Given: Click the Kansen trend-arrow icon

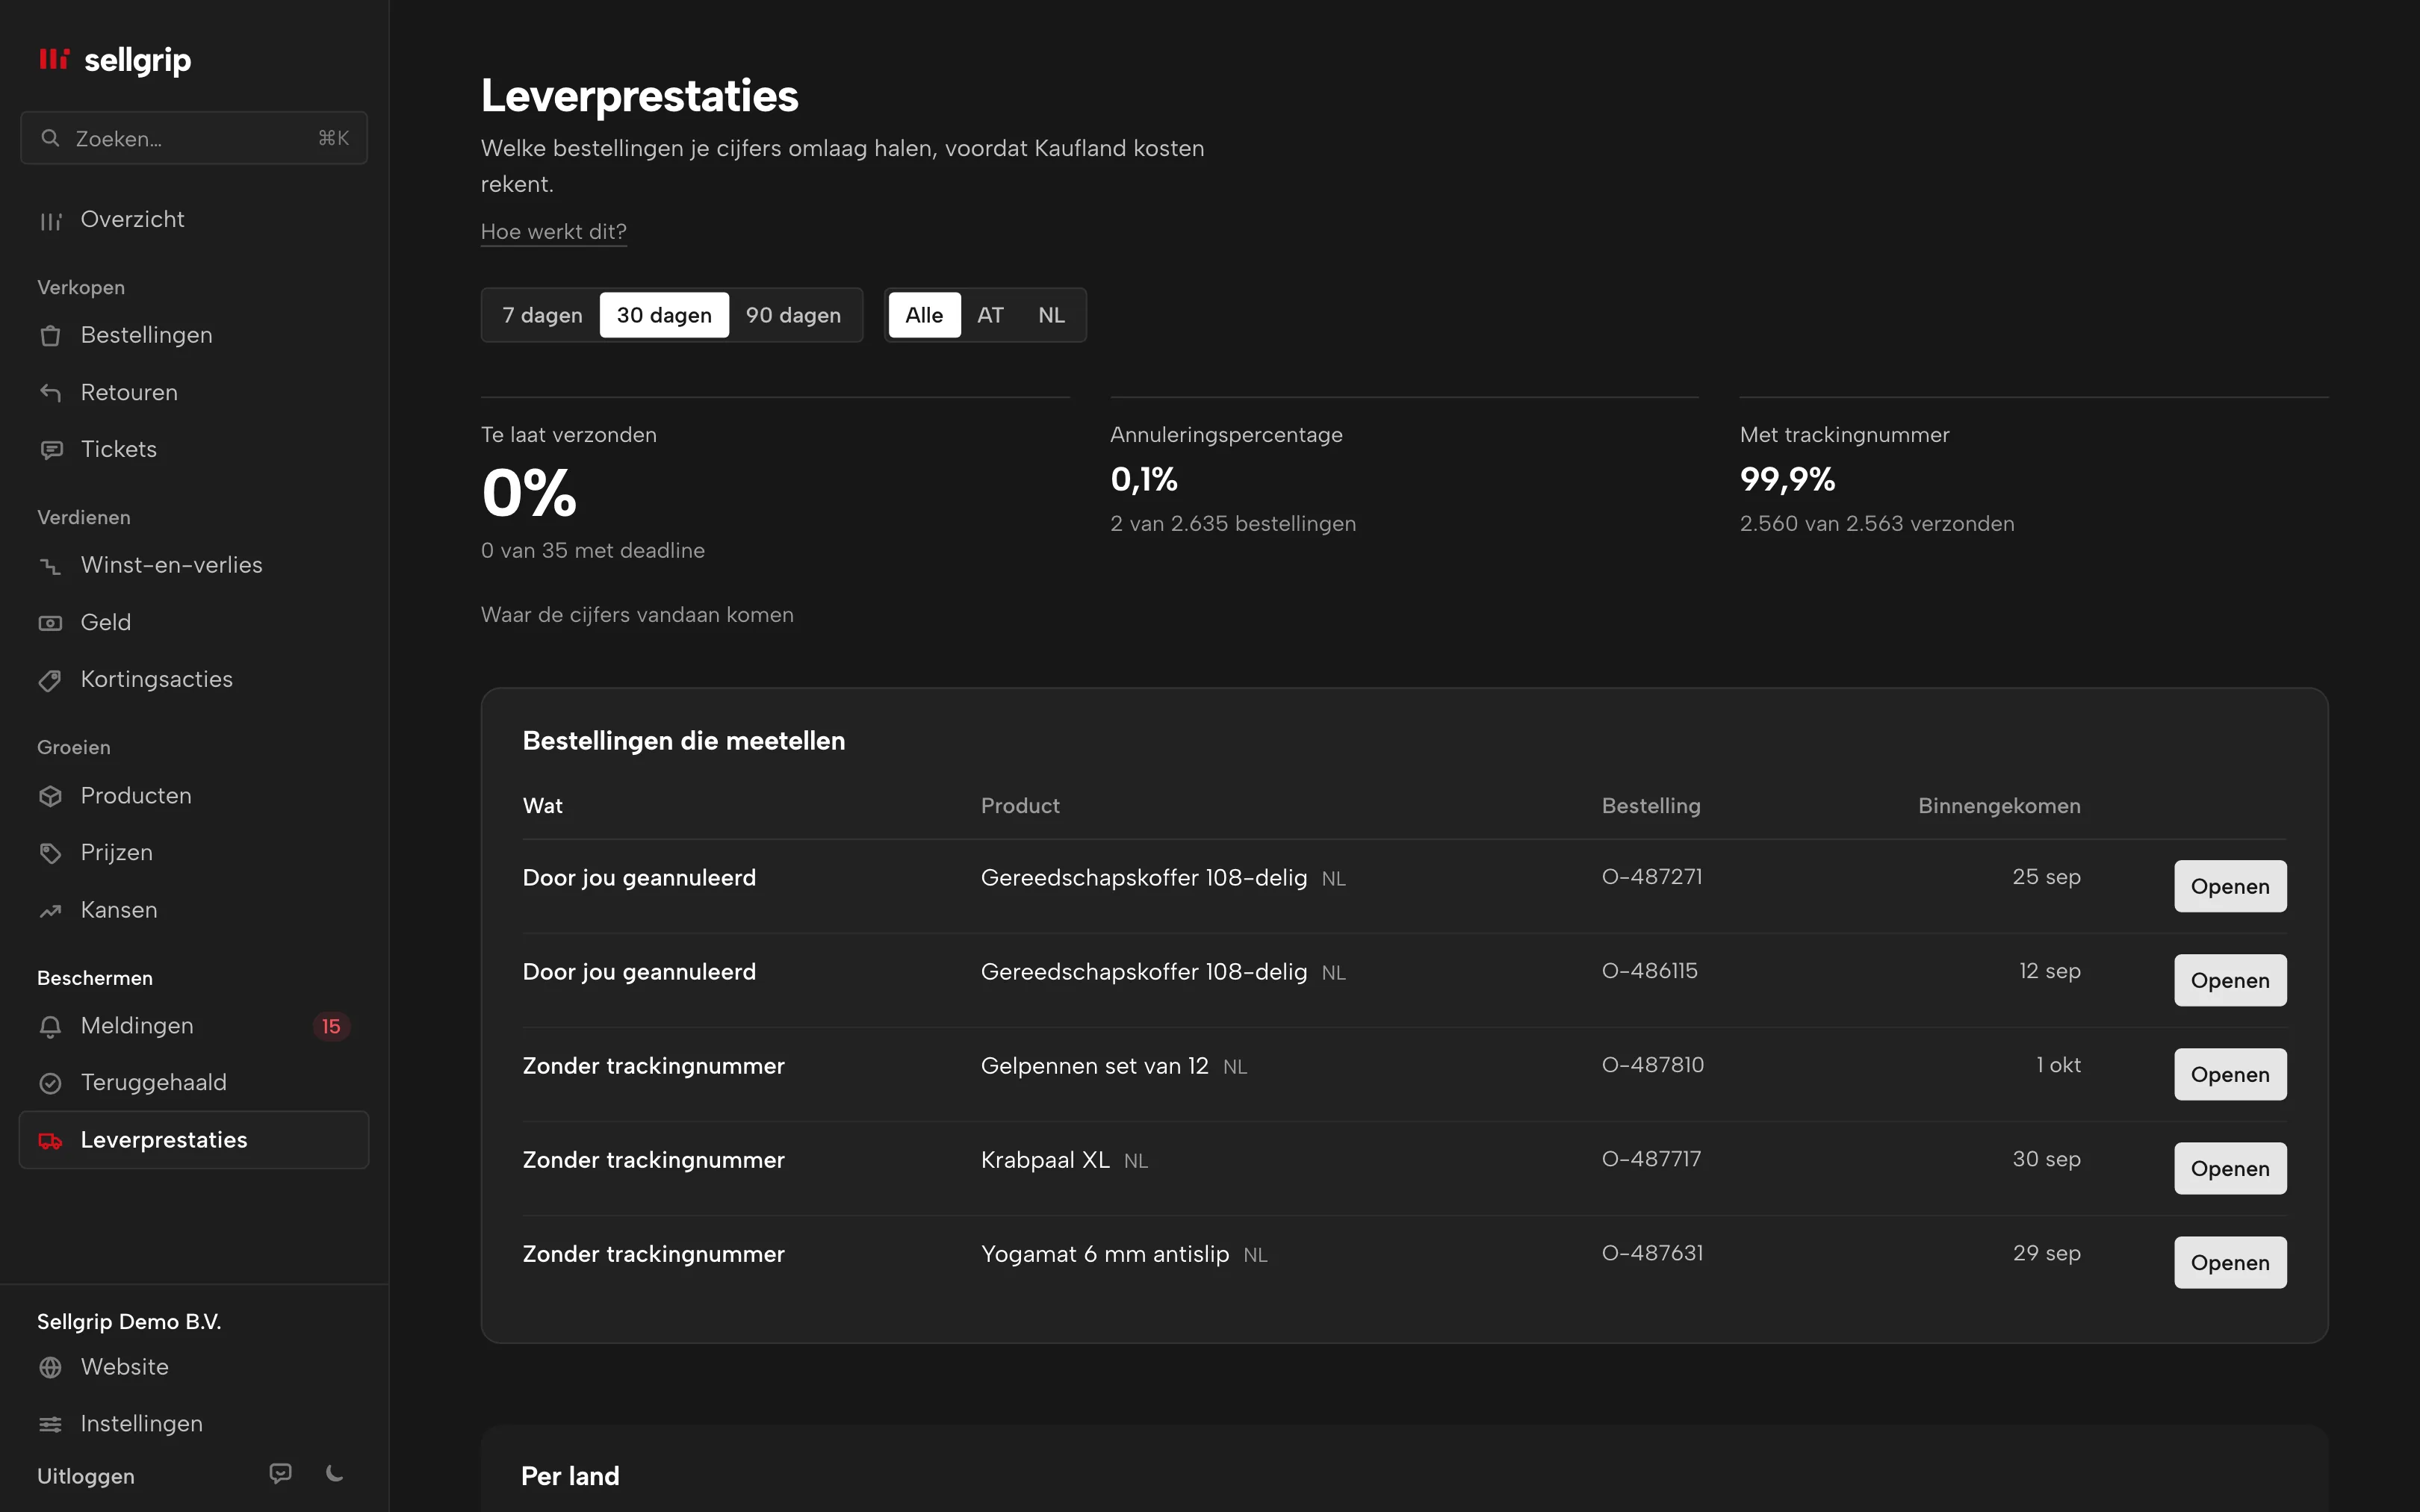Looking at the screenshot, I should pos(50,911).
